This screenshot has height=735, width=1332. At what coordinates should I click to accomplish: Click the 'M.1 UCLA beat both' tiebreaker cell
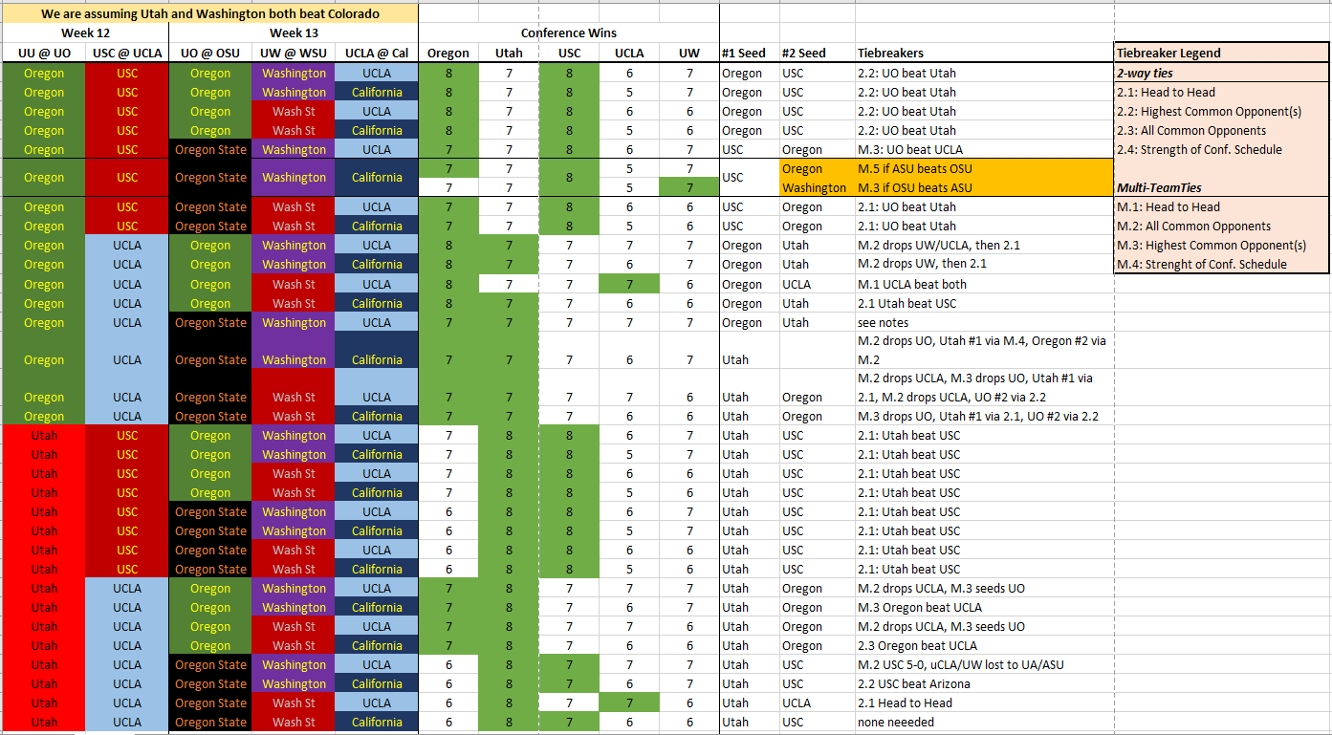click(x=985, y=284)
